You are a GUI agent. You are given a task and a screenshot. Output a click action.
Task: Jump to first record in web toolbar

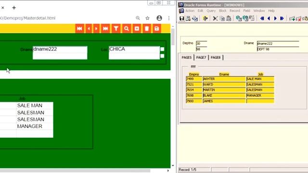click(79, 29)
